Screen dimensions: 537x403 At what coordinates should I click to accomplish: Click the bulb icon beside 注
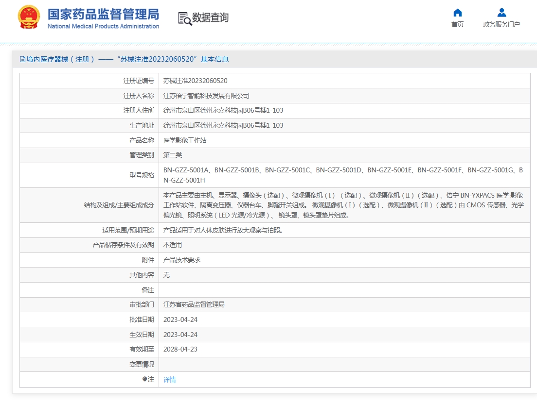144,379
